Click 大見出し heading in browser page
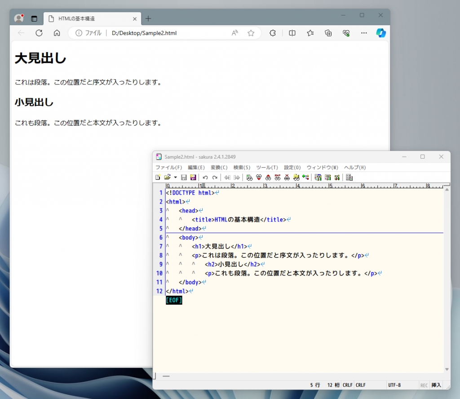460x399 pixels. pyautogui.click(x=40, y=58)
